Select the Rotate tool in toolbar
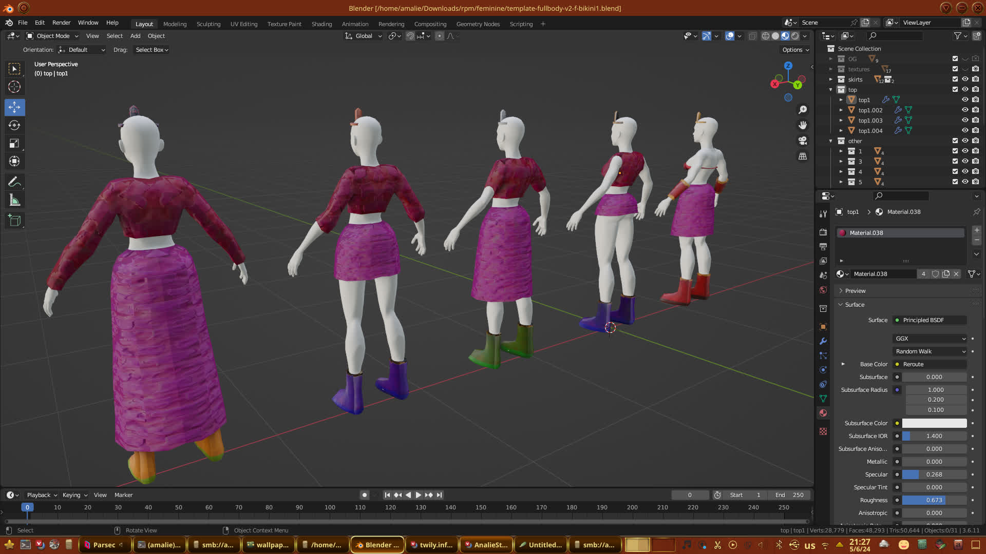The width and height of the screenshot is (986, 554). coord(14,126)
